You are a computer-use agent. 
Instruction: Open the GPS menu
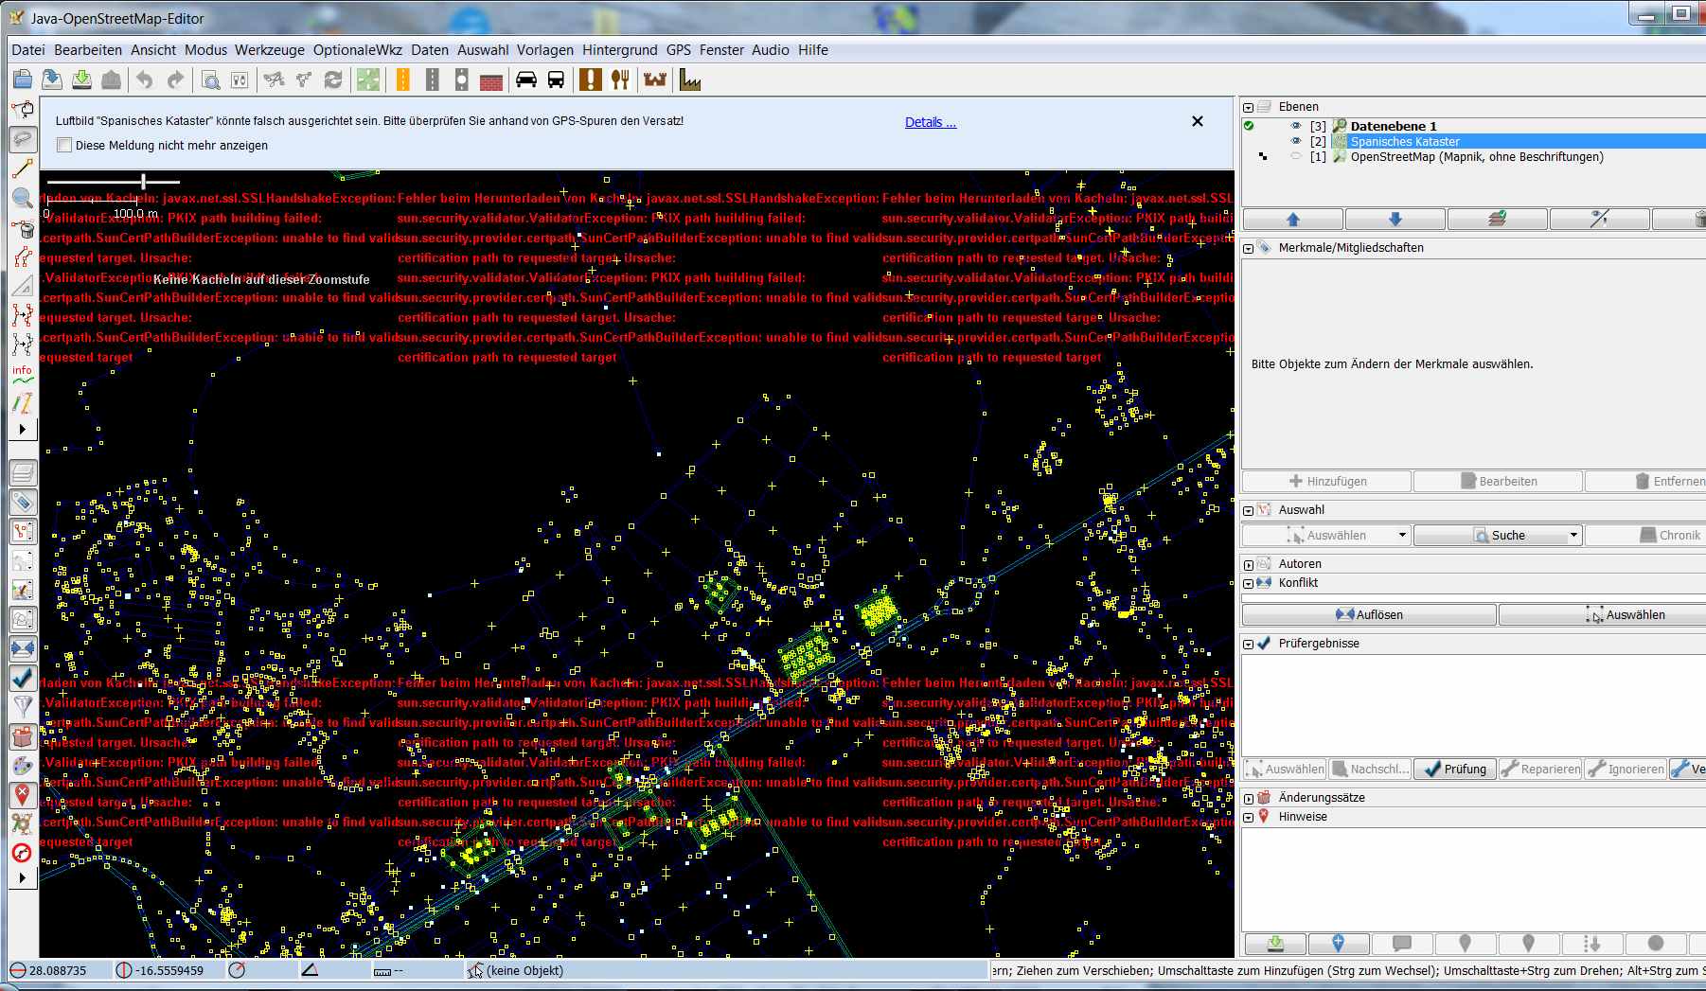point(679,50)
